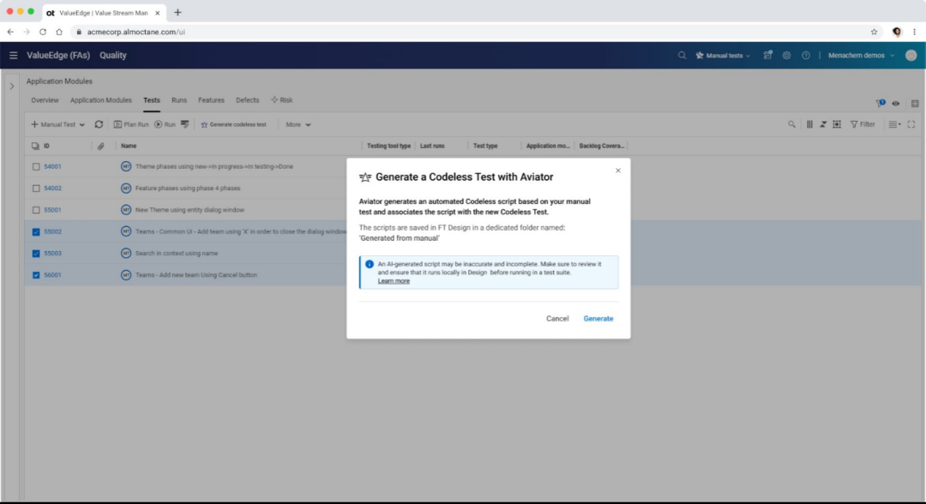The height and width of the screenshot is (504, 926).
Task: Open the Manual tests Aviator dropdown
Action: (723, 56)
